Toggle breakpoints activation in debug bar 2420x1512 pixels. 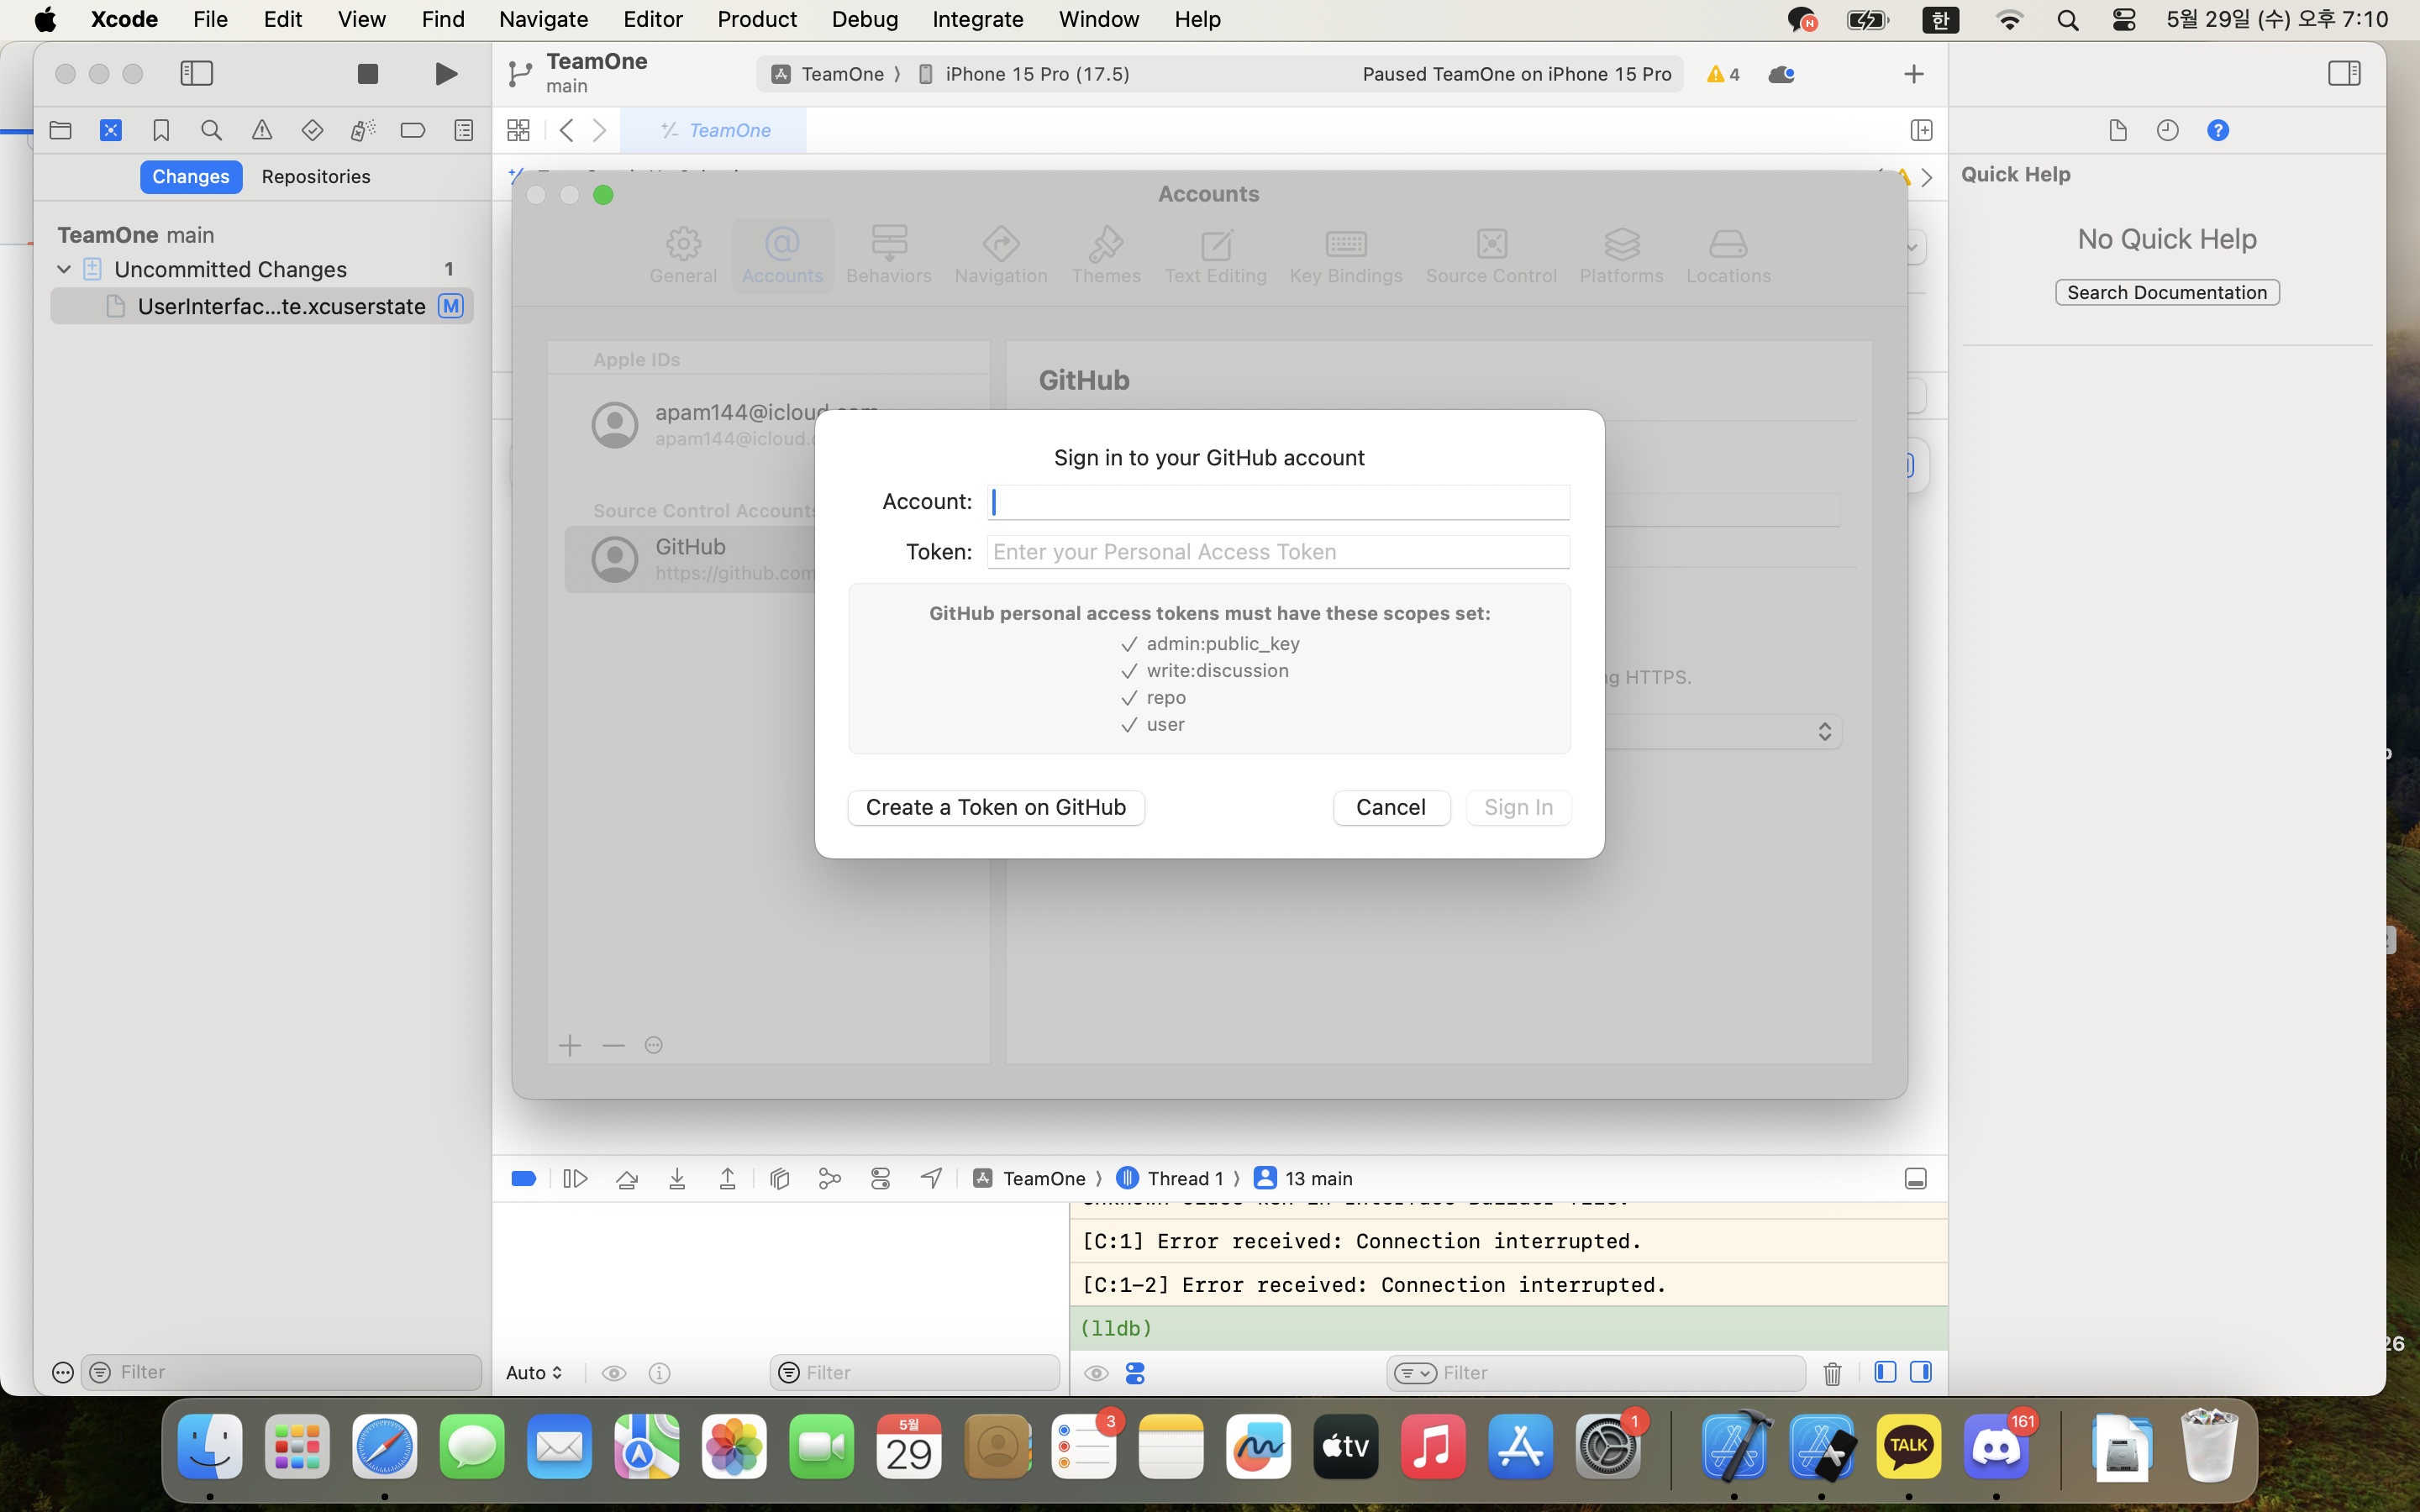(x=523, y=1178)
